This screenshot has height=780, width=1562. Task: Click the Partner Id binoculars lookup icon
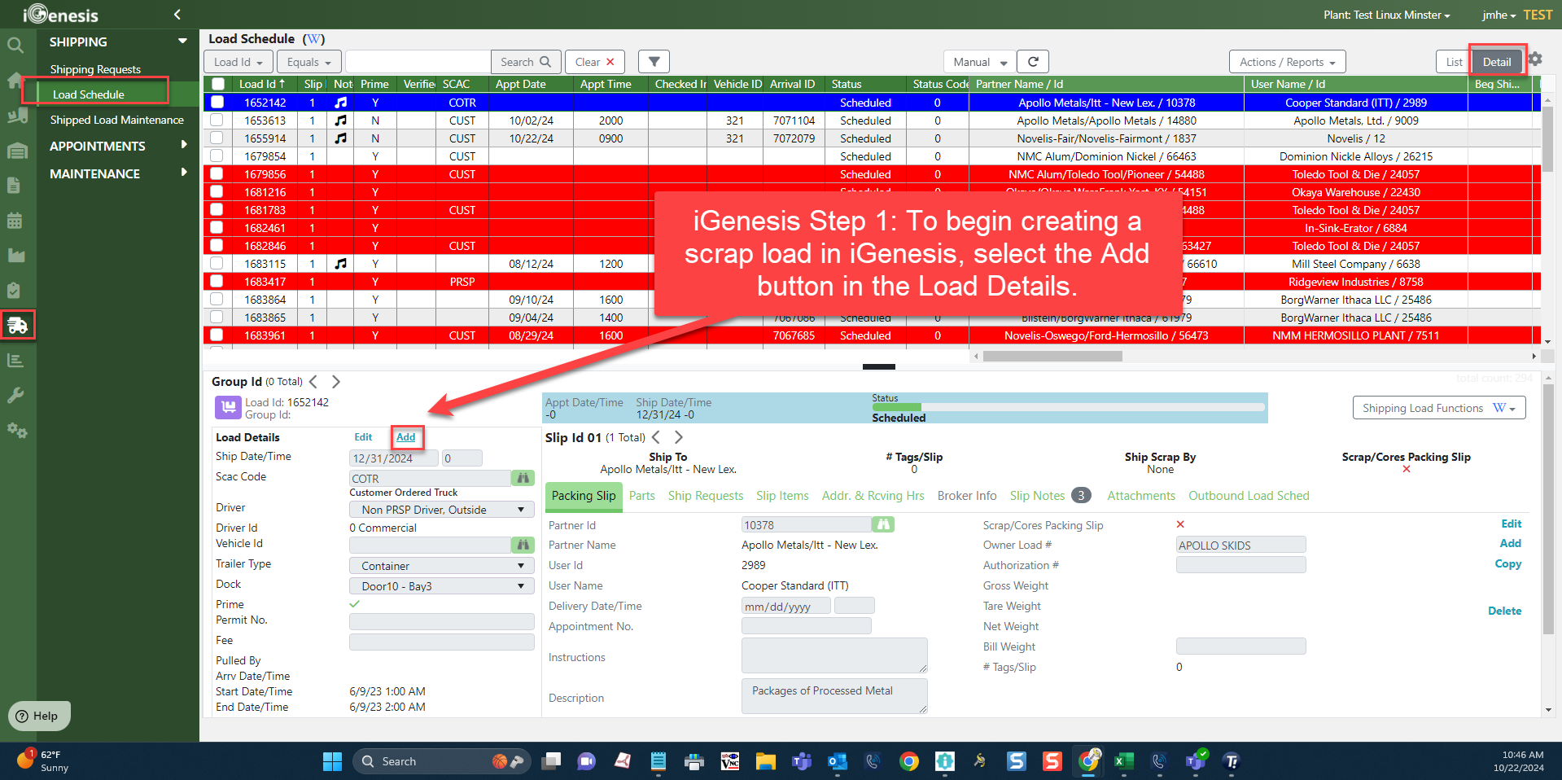coord(882,524)
